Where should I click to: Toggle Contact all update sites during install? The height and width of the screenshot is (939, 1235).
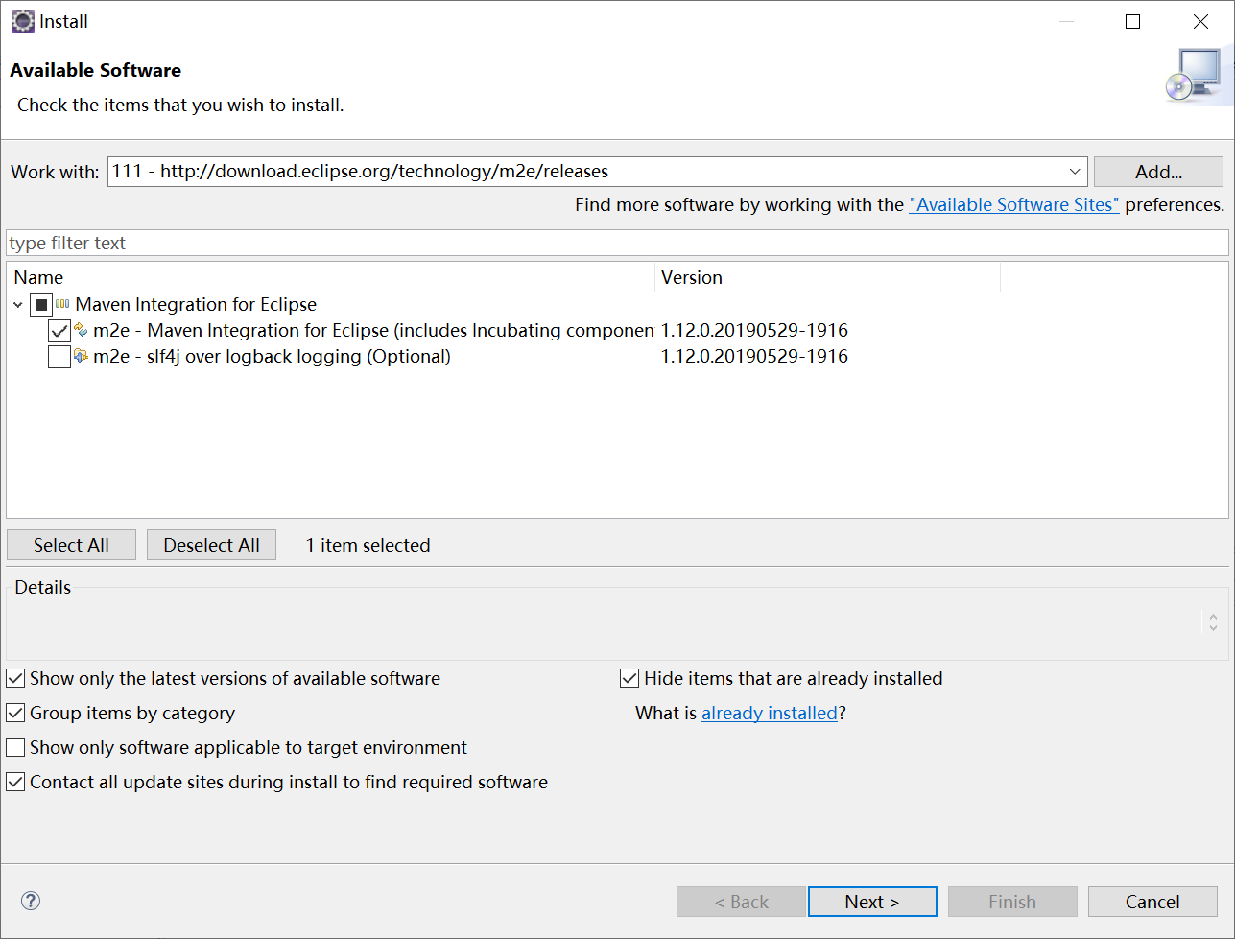pos(15,782)
